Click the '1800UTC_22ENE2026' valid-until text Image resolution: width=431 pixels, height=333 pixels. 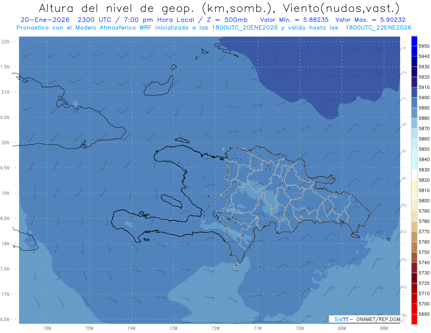378,28
